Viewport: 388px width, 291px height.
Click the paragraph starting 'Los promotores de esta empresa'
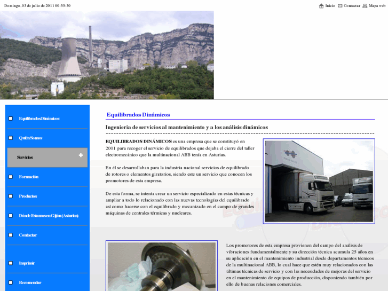click(x=300, y=265)
